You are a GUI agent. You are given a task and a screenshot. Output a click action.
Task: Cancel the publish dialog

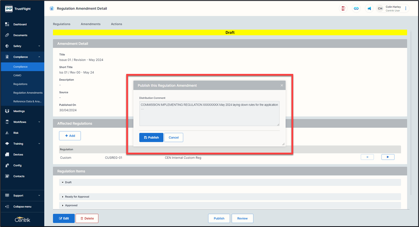(174, 137)
